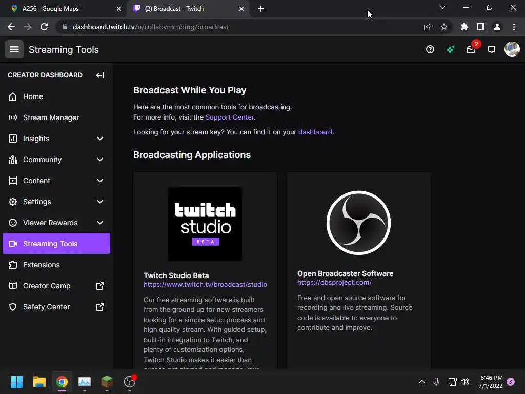This screenshot has width=525, height=394.
Task: Click the share this page icon
Action: click(428, 27)
